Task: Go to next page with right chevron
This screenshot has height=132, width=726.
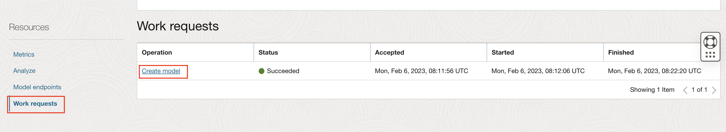Action: click(x=714, y=90)
